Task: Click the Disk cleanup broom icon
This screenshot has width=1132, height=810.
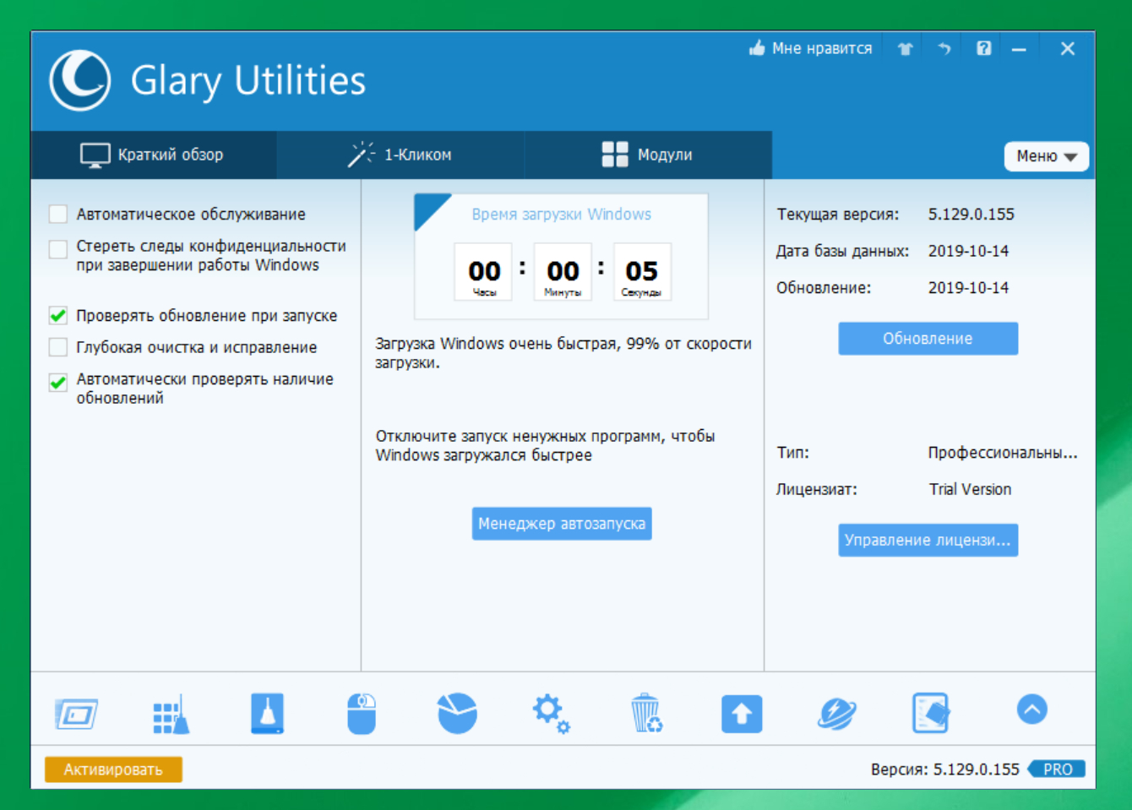Action: pos(267,714)
